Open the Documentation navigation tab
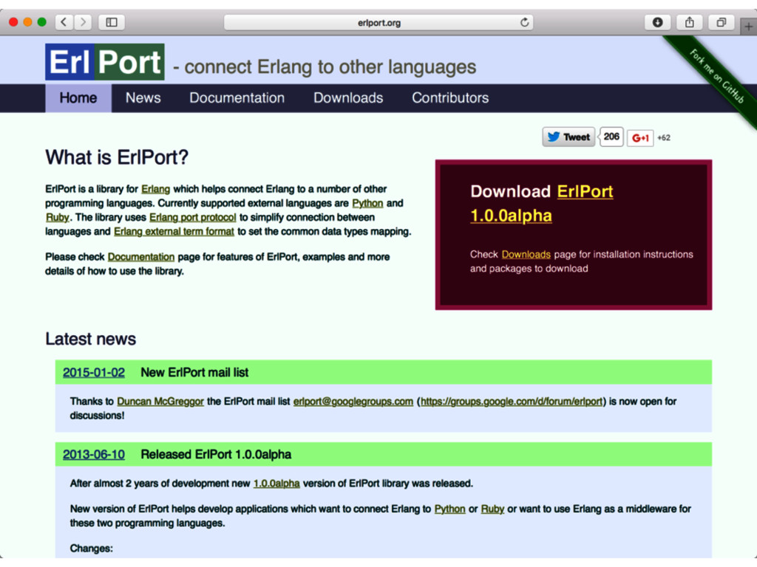Image resolution: width=757 pixels, height=567 pixels. [237, 98]
